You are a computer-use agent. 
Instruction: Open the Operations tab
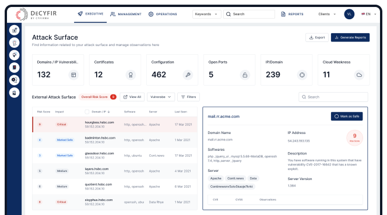tap(163, 14)
